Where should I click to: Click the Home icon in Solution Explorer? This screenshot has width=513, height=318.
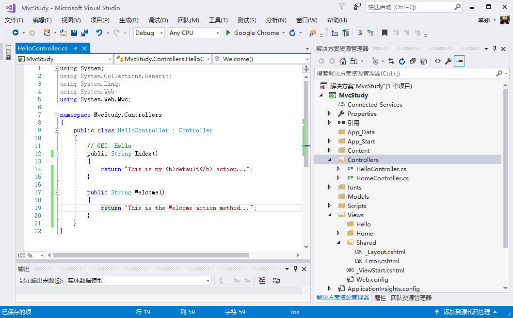click(x=342, y=61)
